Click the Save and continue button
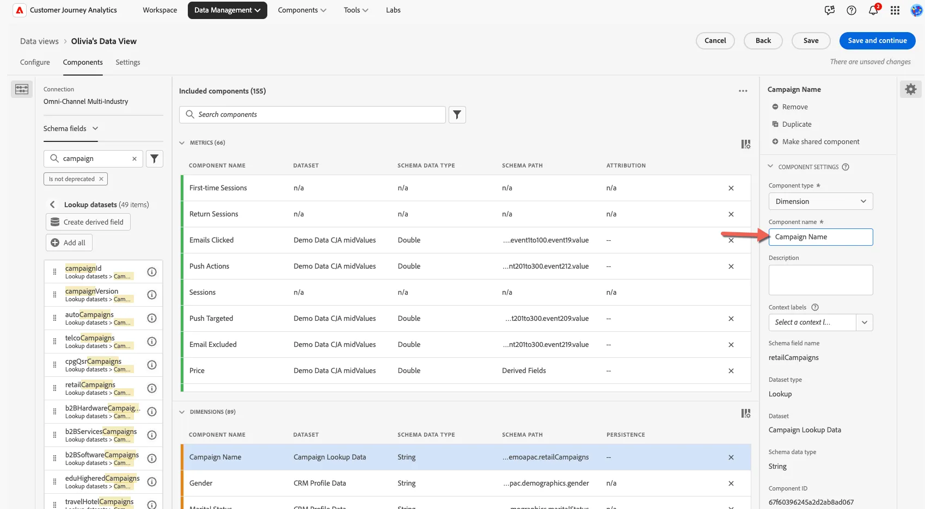The width and height of the screenshot is (925, 509). (x=878, y=41)
